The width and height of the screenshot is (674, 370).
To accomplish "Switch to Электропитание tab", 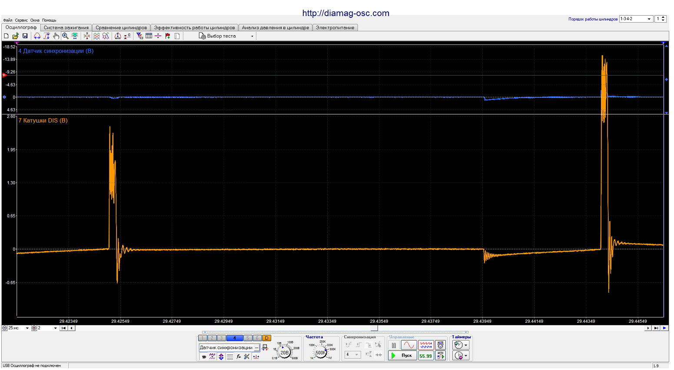I will pyautogui.click(x=335, y=27).
